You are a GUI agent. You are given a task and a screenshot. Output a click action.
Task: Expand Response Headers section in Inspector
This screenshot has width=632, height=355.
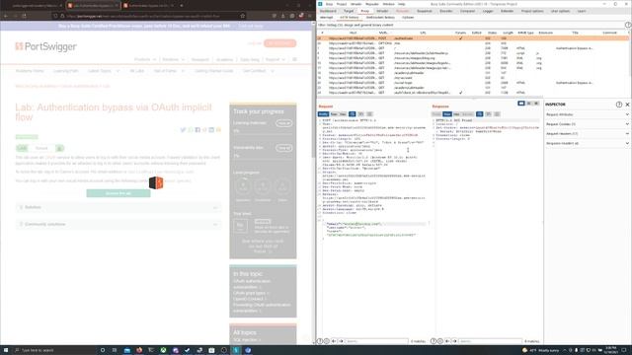pos(588,143)
